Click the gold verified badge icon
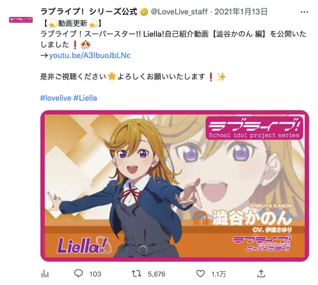This screenshot has height=285, width=318. 144,12
